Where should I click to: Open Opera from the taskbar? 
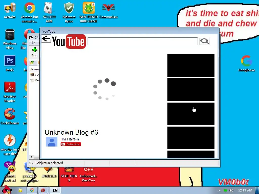point(43,190)
